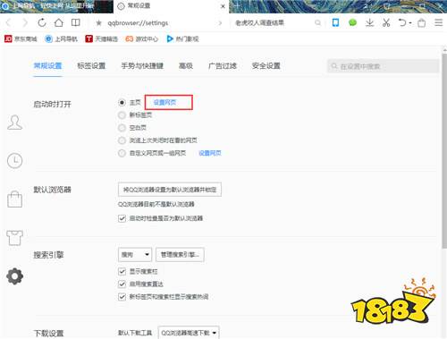
Task: Select the 新标签页 radio option
Action: [122, 115]
